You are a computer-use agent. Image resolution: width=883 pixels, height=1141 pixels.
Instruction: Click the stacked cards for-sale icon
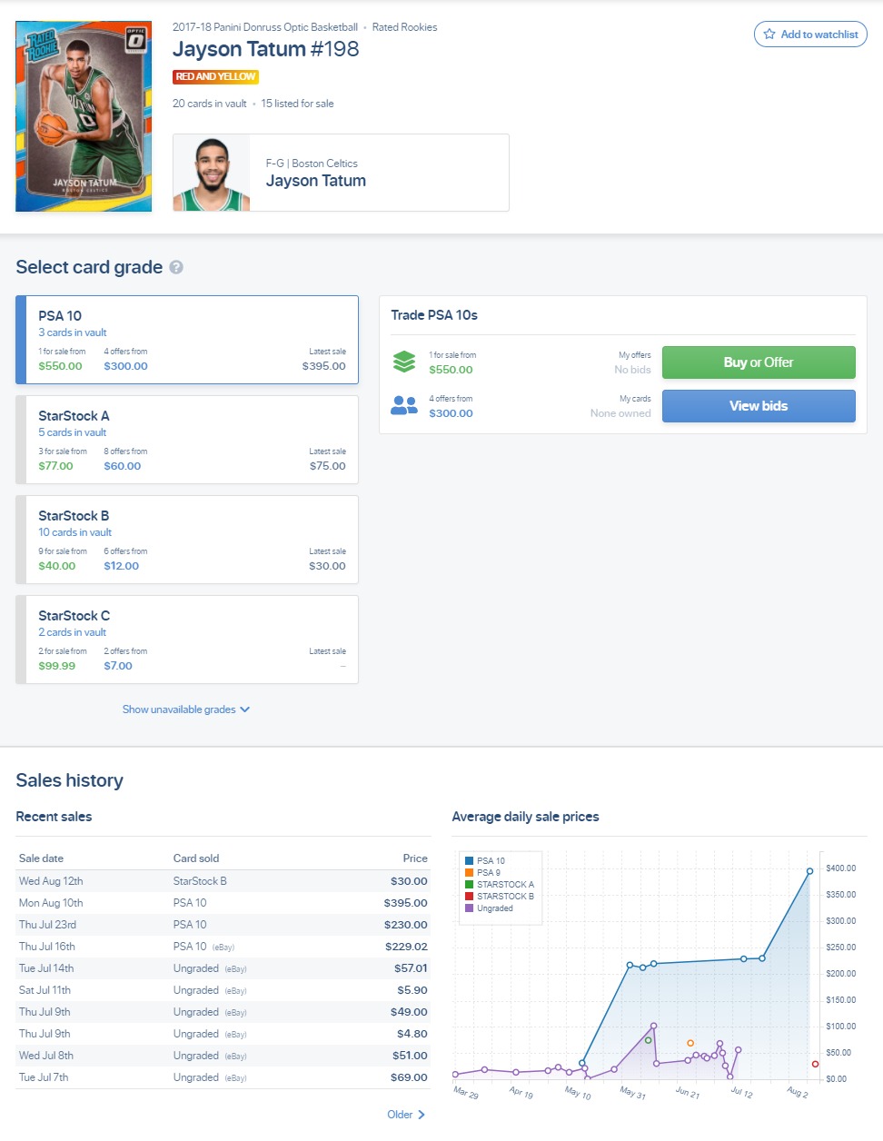404,362
